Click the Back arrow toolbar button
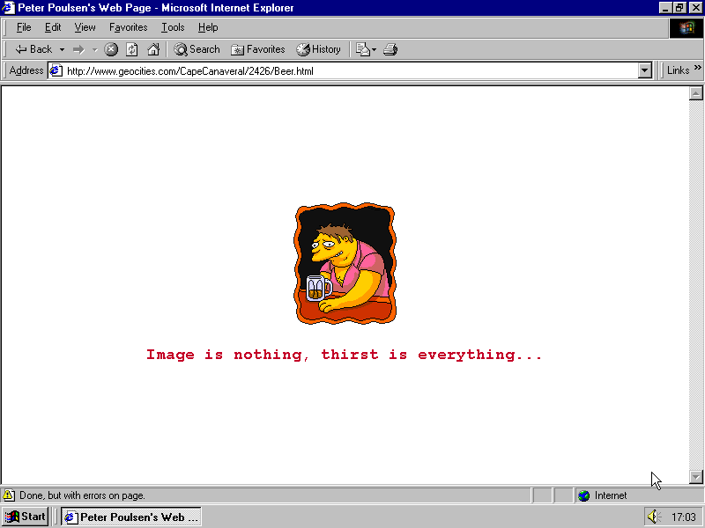The width and height of the screenshot is (705, 528). pyautogui.click(x=33, y=49)
